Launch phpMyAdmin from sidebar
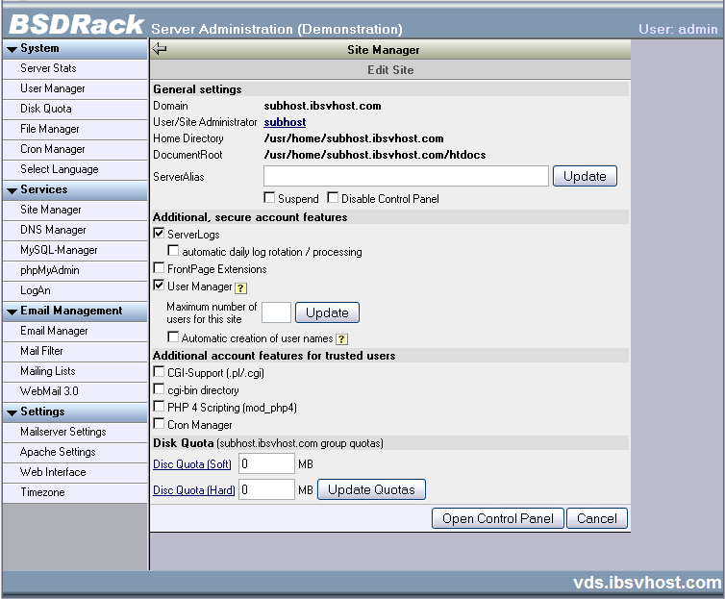This screenshot has height=599, width=725. 75,270
